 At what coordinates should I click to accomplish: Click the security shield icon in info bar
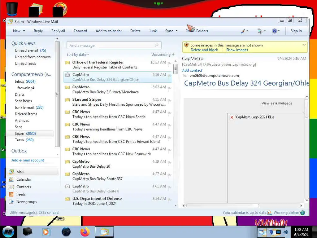(186, 45)
